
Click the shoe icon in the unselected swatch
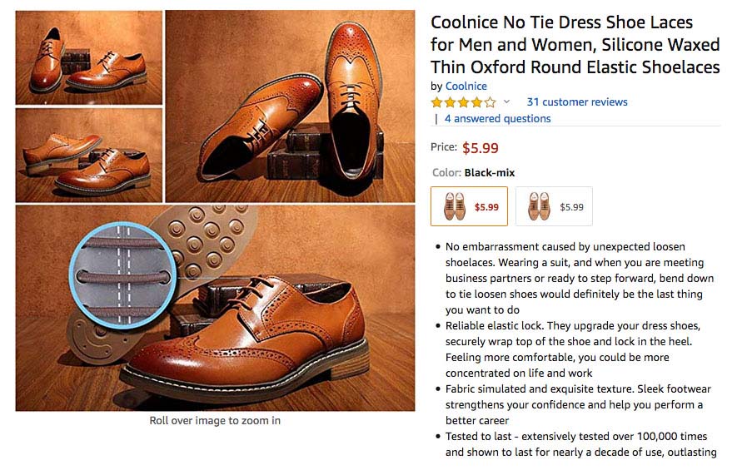tap(539, 206)
